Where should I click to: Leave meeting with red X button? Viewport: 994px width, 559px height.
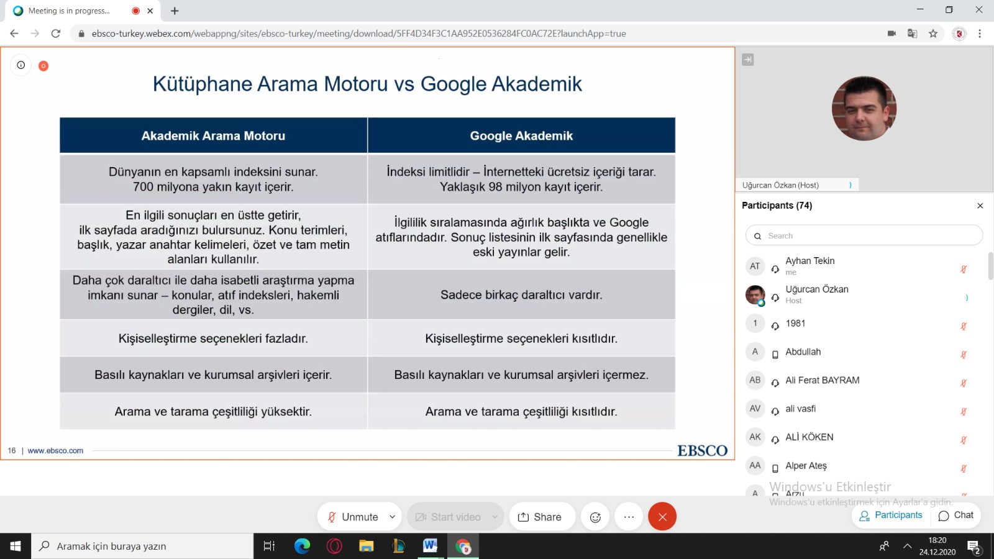(x=662, y=517)
